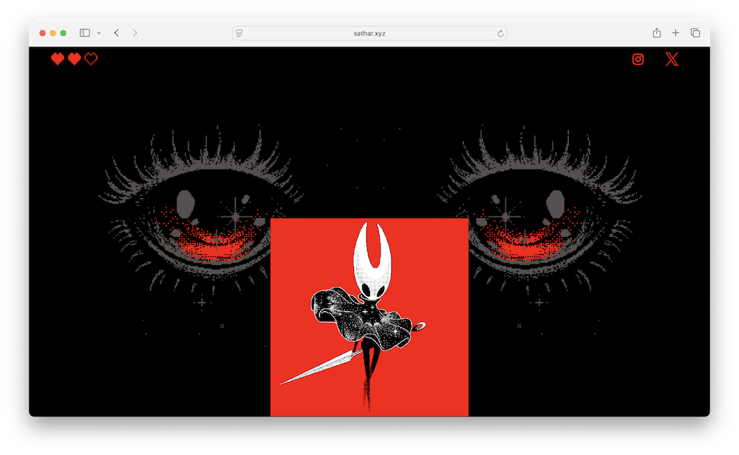Click the first filled red heart
The image size is (739, 455).
tap(58, 59)
